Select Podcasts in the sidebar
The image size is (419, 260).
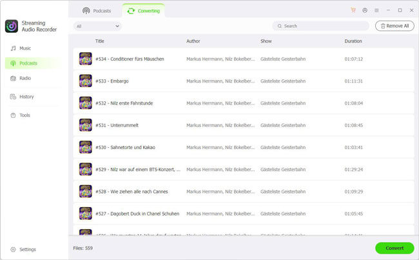(32, 63)
